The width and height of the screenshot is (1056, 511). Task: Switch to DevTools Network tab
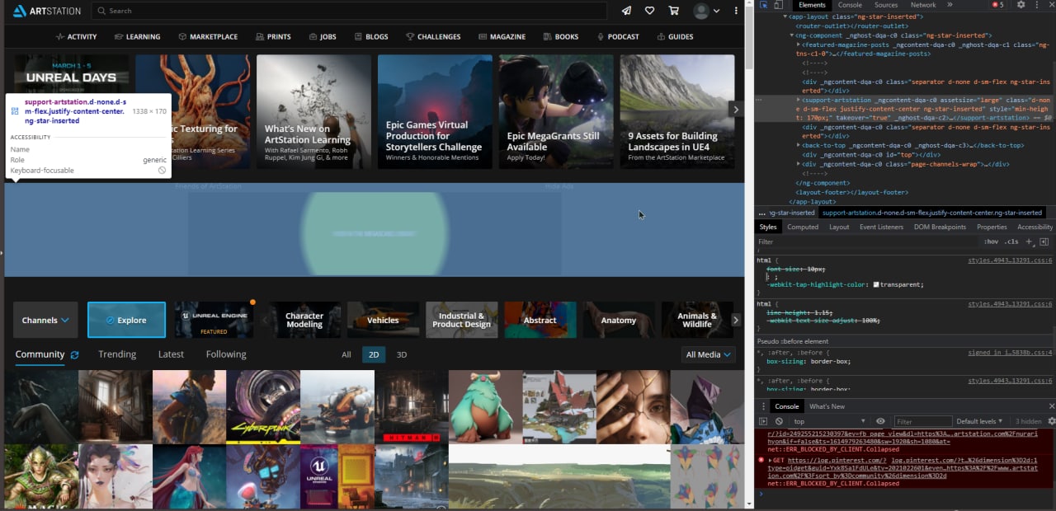pyautogui.click(x=923, y=5)
